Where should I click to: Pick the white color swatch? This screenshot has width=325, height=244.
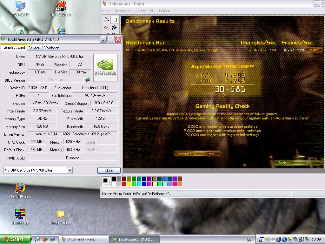[x=114, y=184]
